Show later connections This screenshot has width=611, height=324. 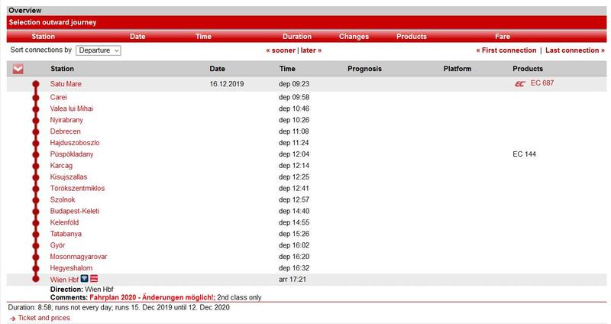coord(311,50)
